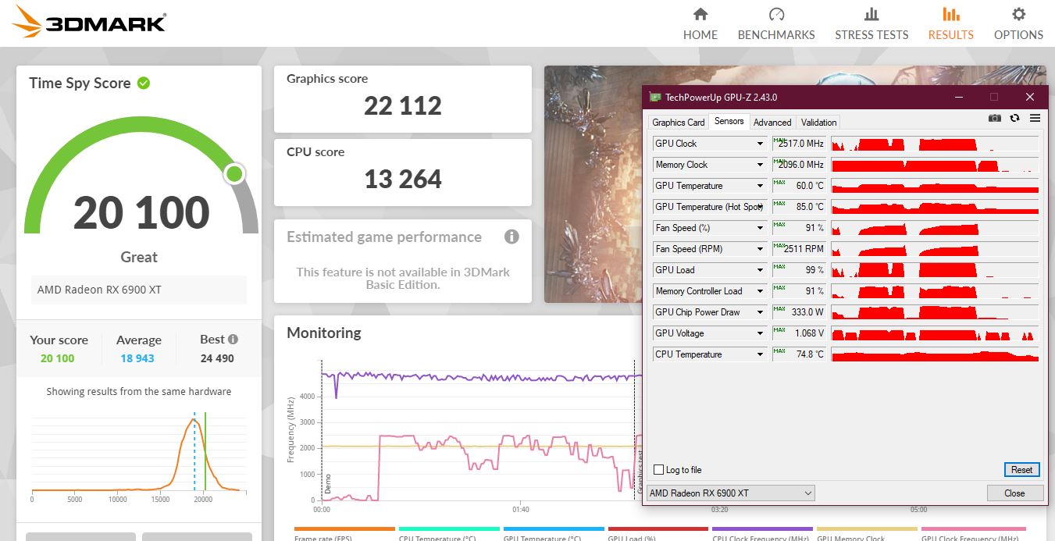Click the Average score 18 943
This screenshot has height=541, width=1055.
pos(137,358)
